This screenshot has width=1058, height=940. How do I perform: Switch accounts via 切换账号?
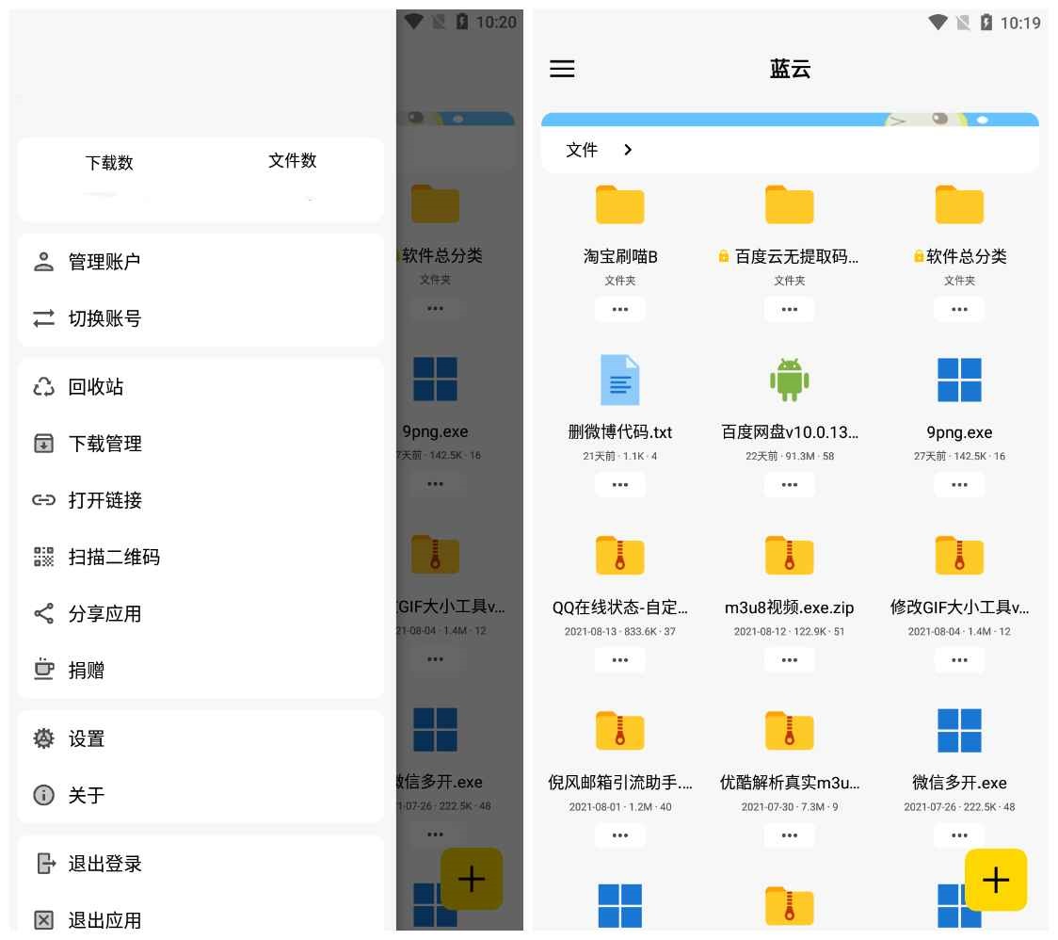(x=104, y=318)
